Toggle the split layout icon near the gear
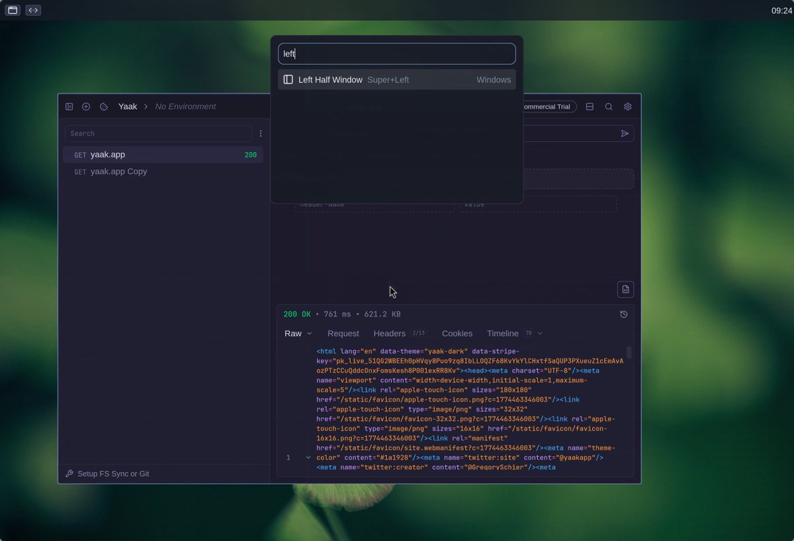The width and height of the screenshot is (794, 541). pos(590,106)
